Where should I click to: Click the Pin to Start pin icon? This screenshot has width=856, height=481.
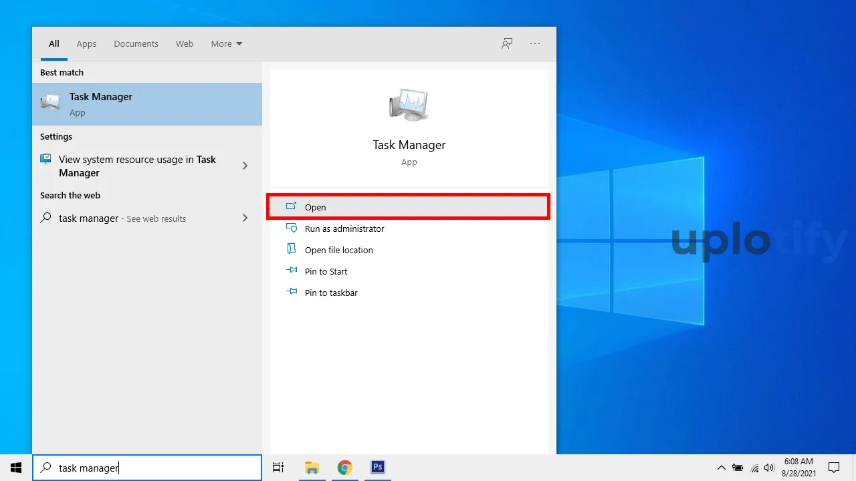(x=291, y=271)
